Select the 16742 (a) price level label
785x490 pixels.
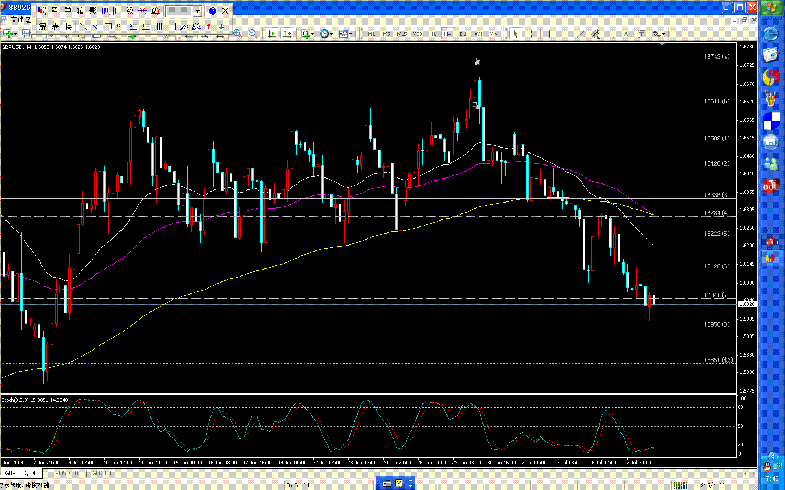(x=716, y=57)
